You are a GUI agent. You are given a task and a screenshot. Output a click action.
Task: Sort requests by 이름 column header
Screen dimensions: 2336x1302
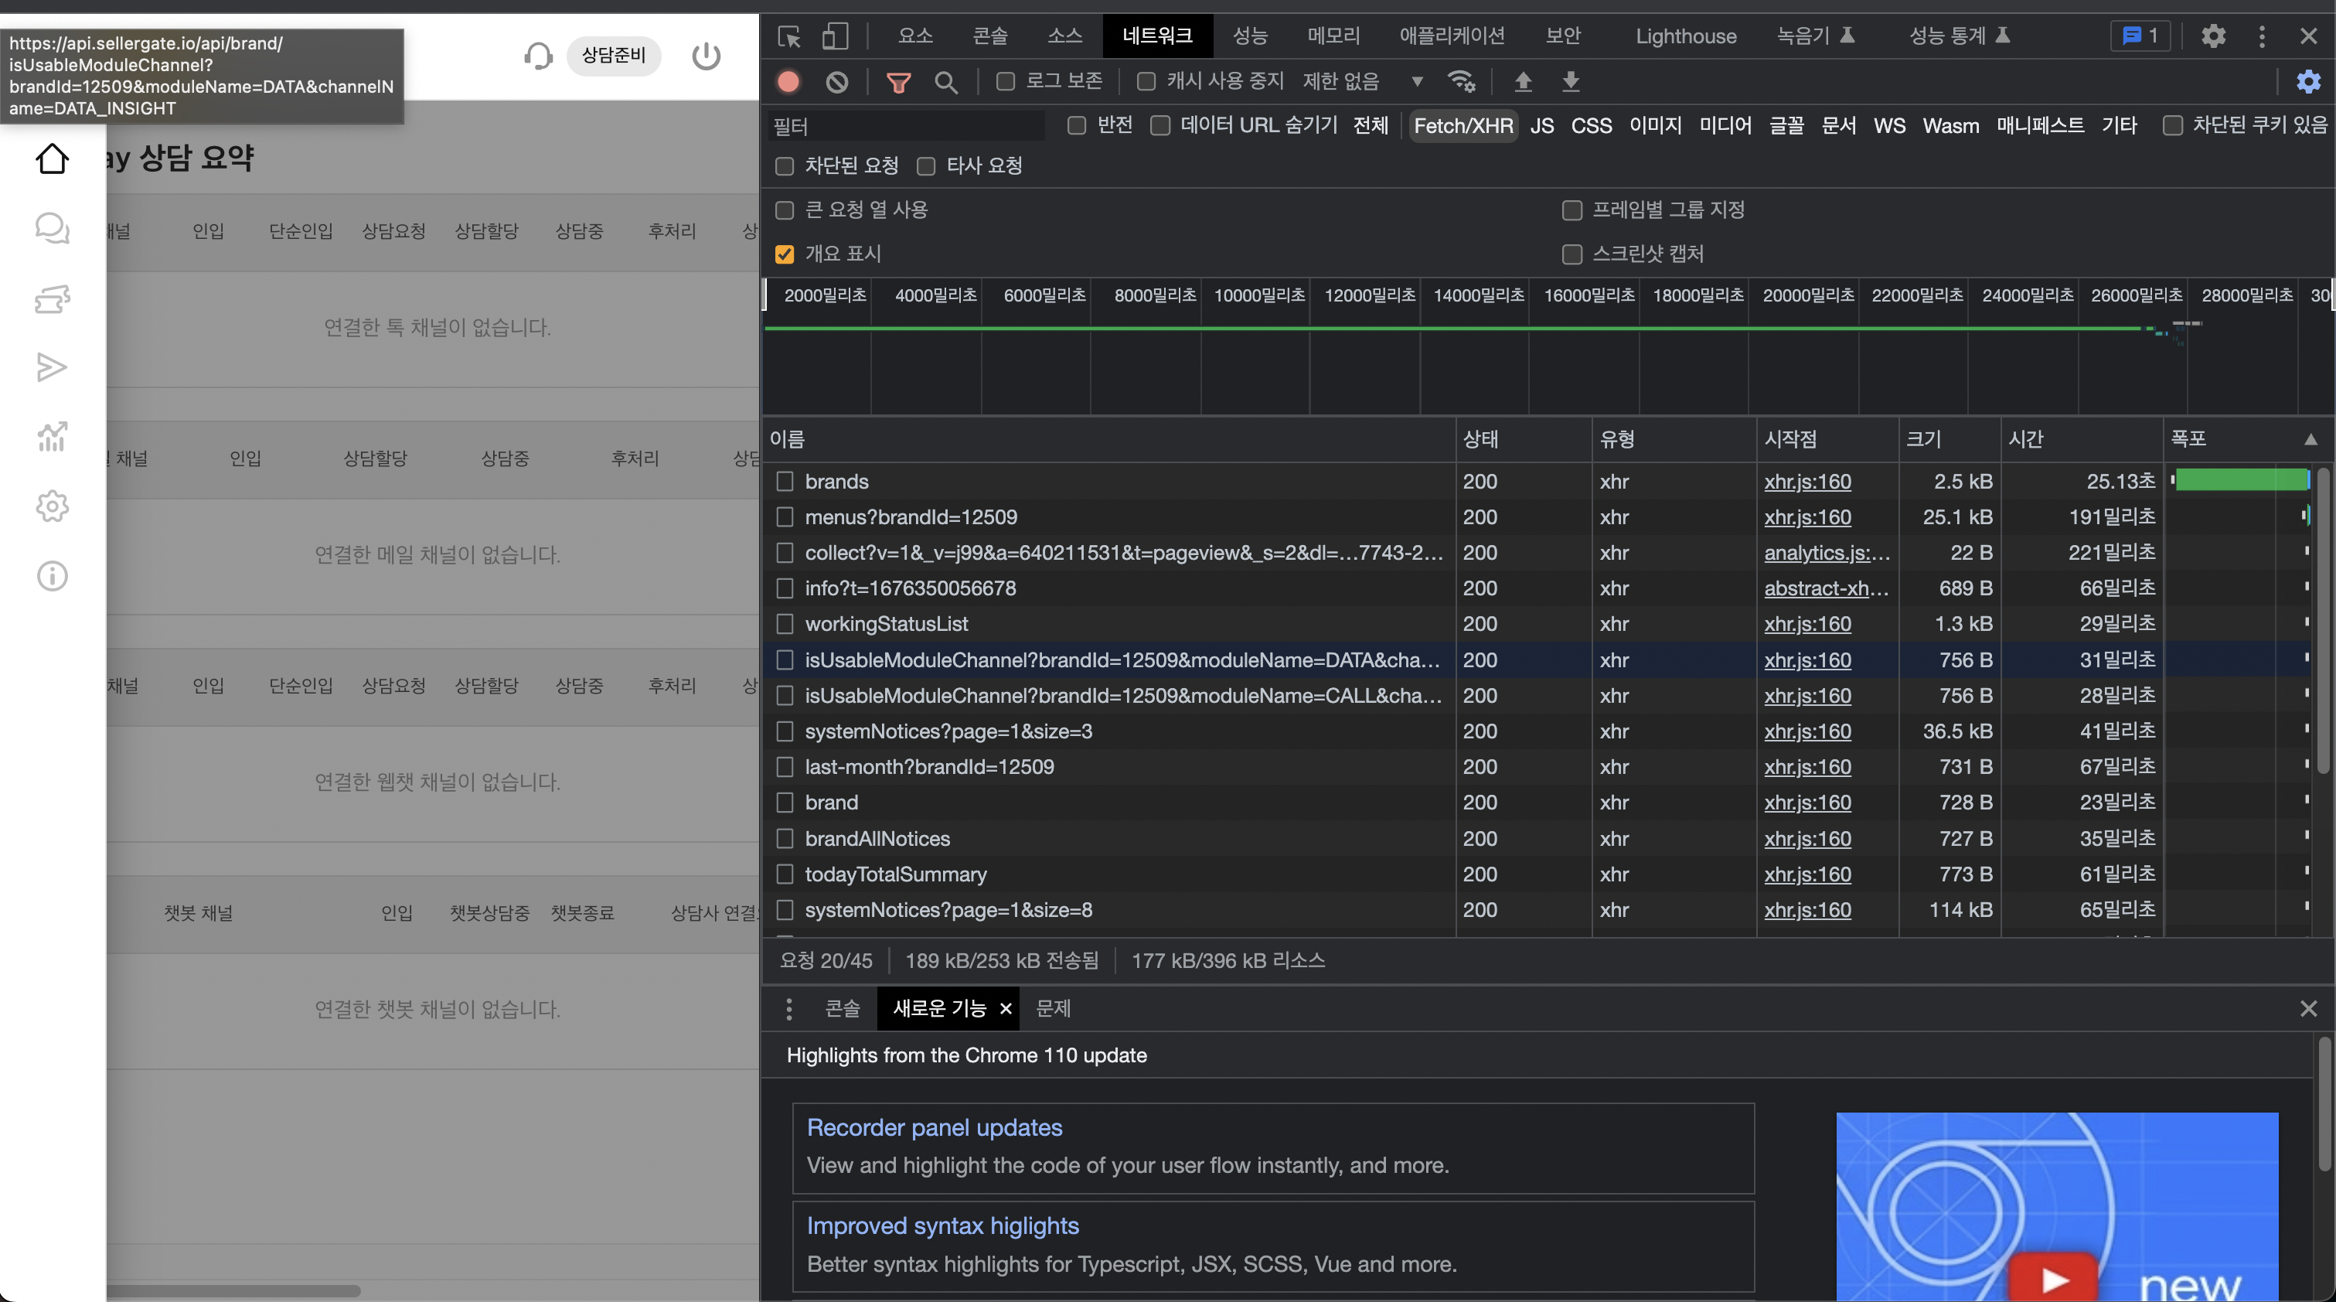(x=1108, y=439)
